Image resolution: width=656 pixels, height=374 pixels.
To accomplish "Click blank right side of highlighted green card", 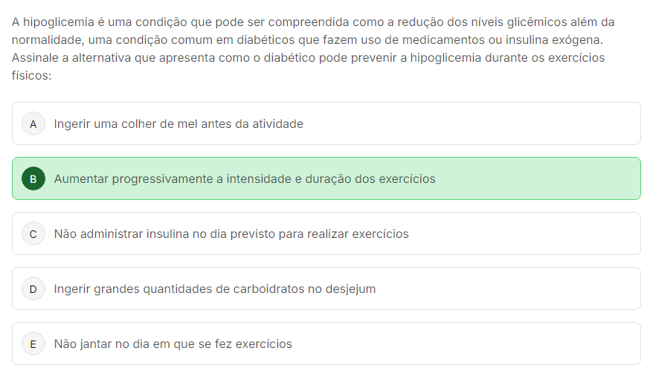I will click(550, 179).
